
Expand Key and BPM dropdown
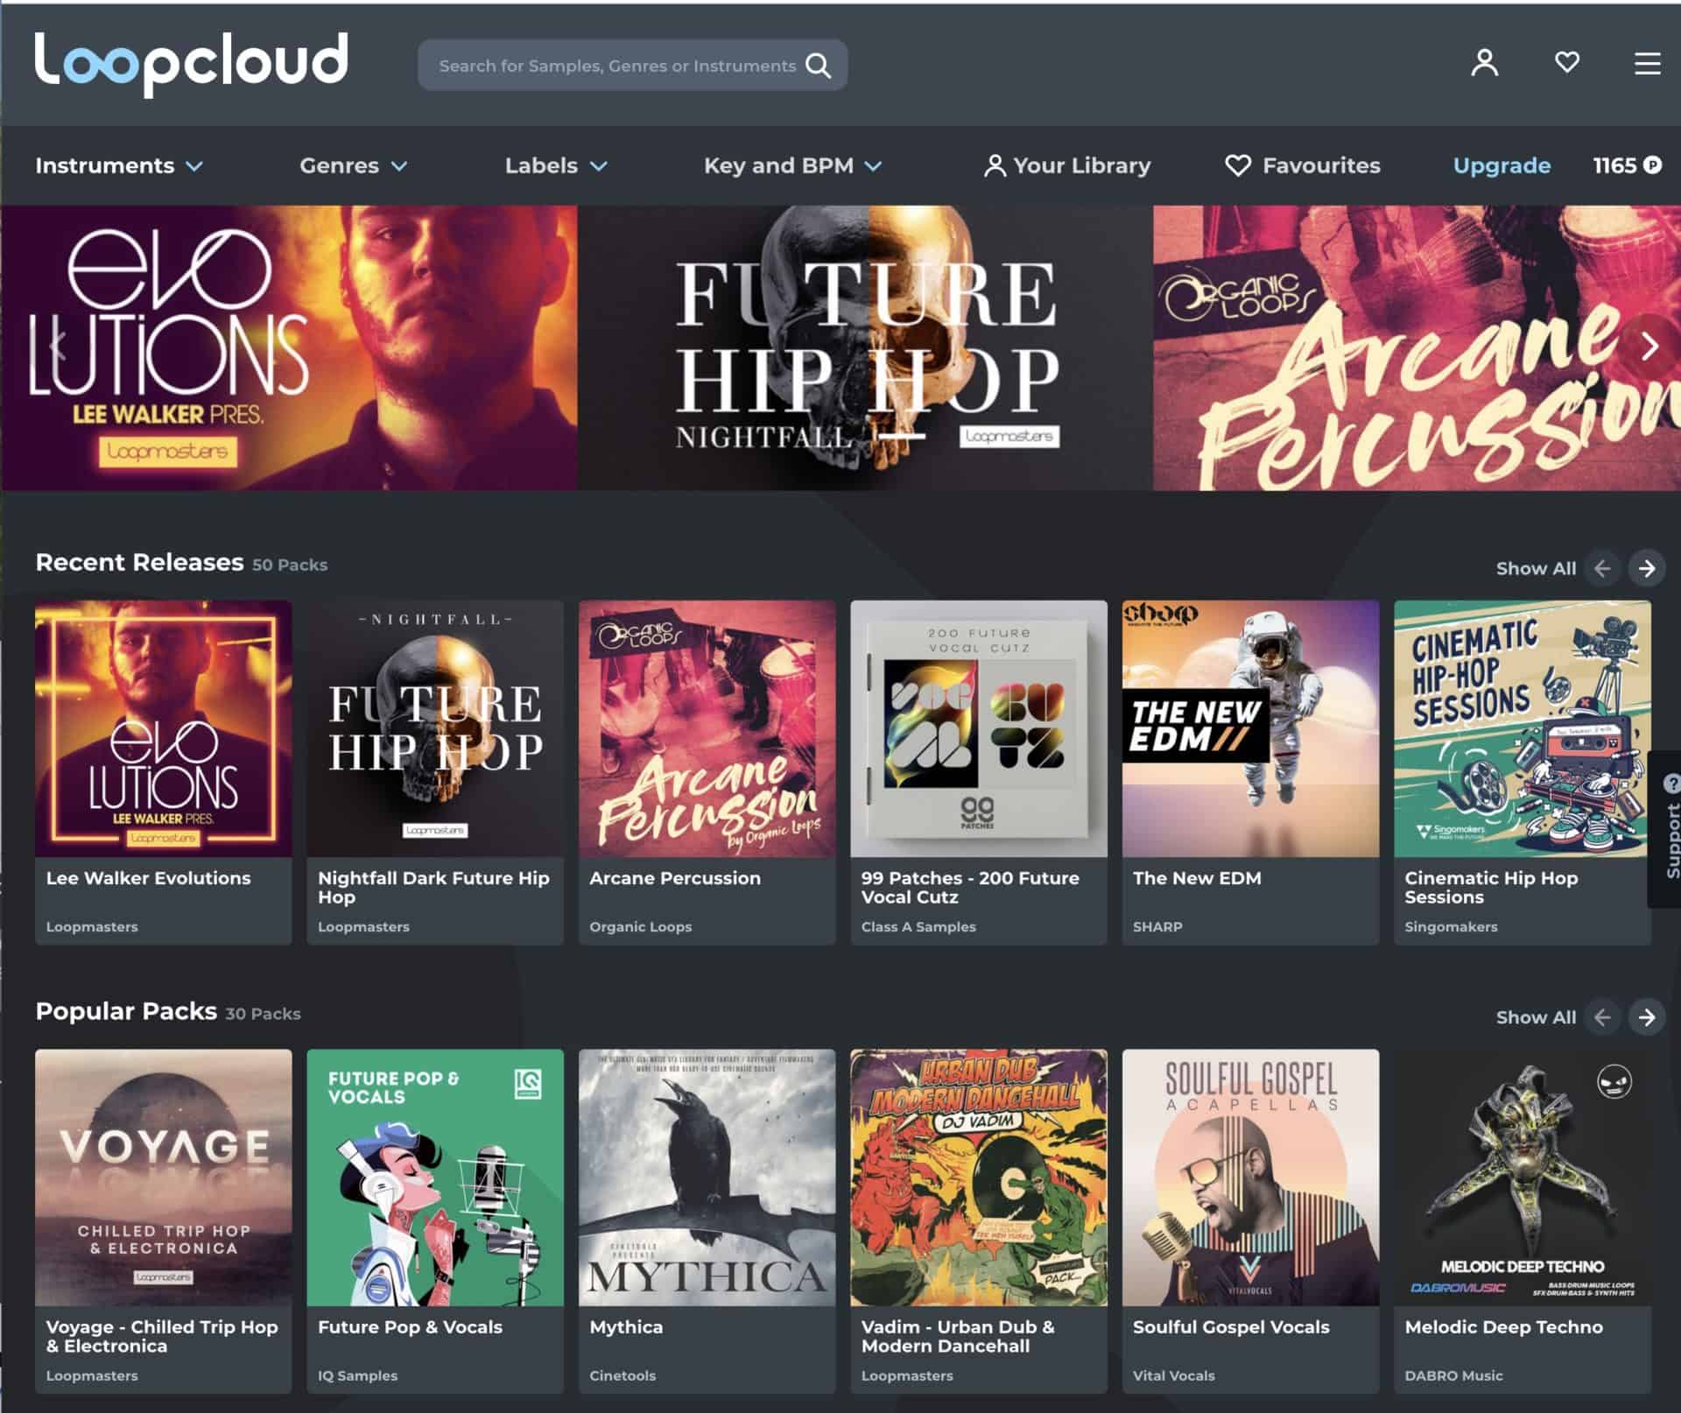click(x=793, y=165)
